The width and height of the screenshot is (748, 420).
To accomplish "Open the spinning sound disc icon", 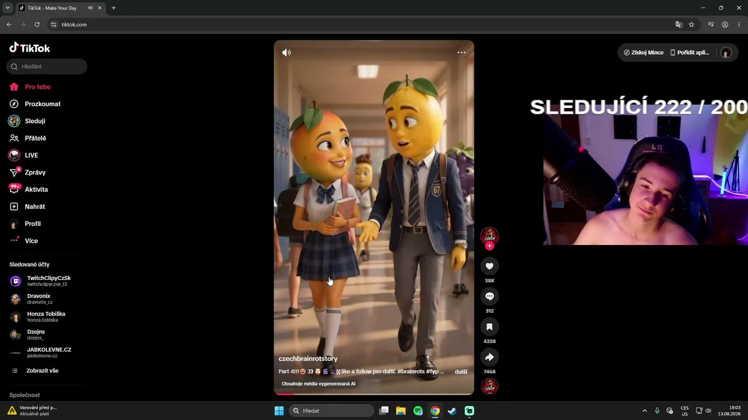I will click(490, 386).
